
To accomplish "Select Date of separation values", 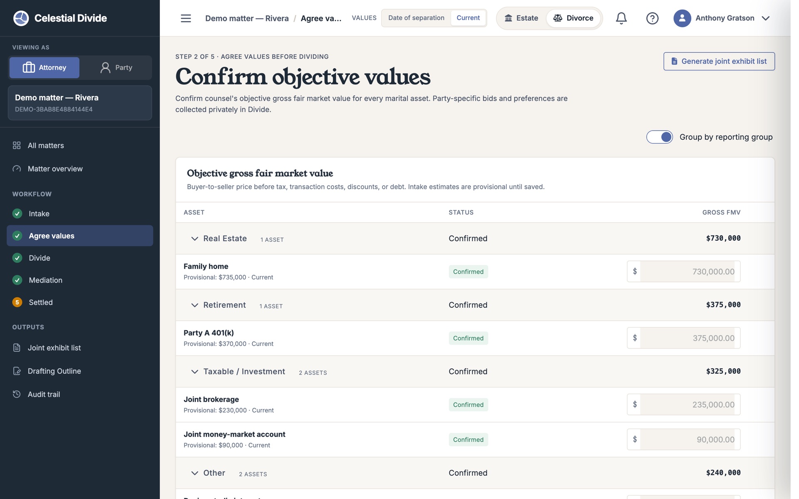I will tap(416, 18).
